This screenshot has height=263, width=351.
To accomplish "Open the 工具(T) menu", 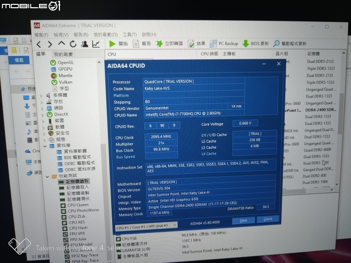I will tap(130, 35).
